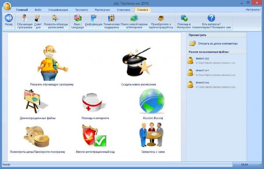Click the Ready status bar text
264x169 pixels.
(7, 165)
